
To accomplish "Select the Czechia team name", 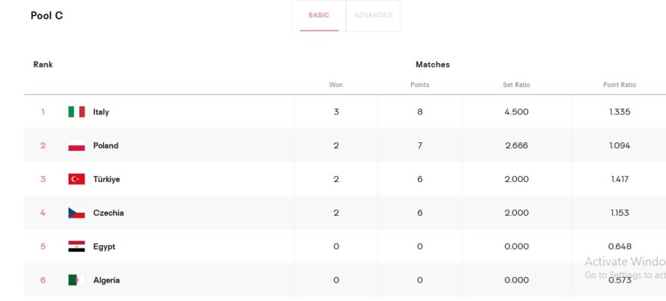I will (x=108, y=213).
